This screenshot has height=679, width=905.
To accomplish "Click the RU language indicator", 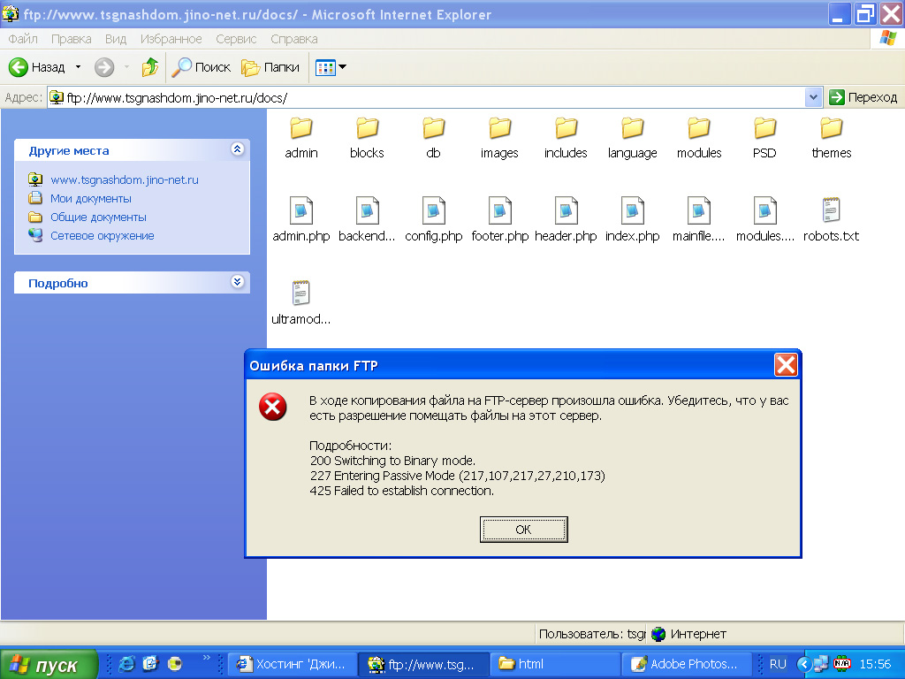I will (778, 665).
